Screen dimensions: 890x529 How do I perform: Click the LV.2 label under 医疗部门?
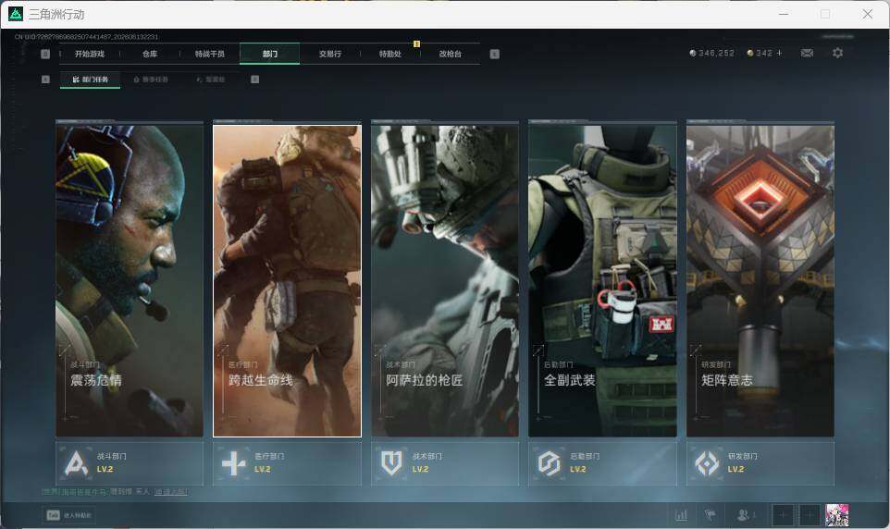coord(262,470)
